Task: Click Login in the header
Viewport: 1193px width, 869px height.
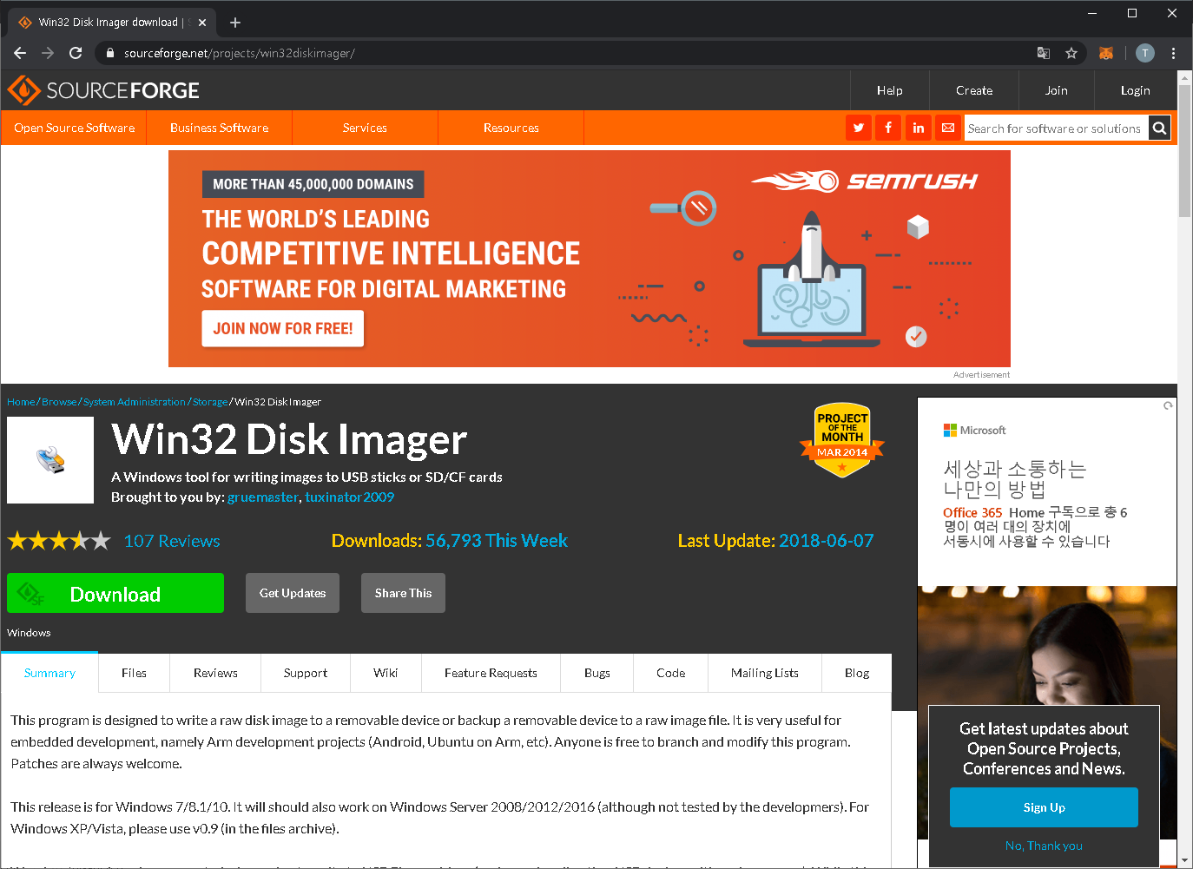Action: pyautogui.click(x=1135, y=90)
